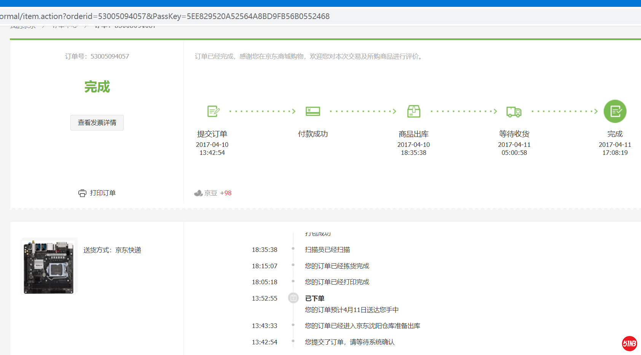
Task: Click the 查看发票详情 button
Action: pyautogui.click(x=97, y=123)
